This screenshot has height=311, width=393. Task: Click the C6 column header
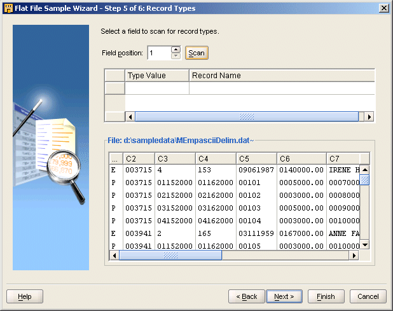pos(301,158)
